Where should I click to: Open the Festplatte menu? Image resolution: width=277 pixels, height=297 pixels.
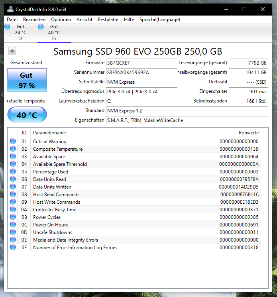(x=108, y=20)
